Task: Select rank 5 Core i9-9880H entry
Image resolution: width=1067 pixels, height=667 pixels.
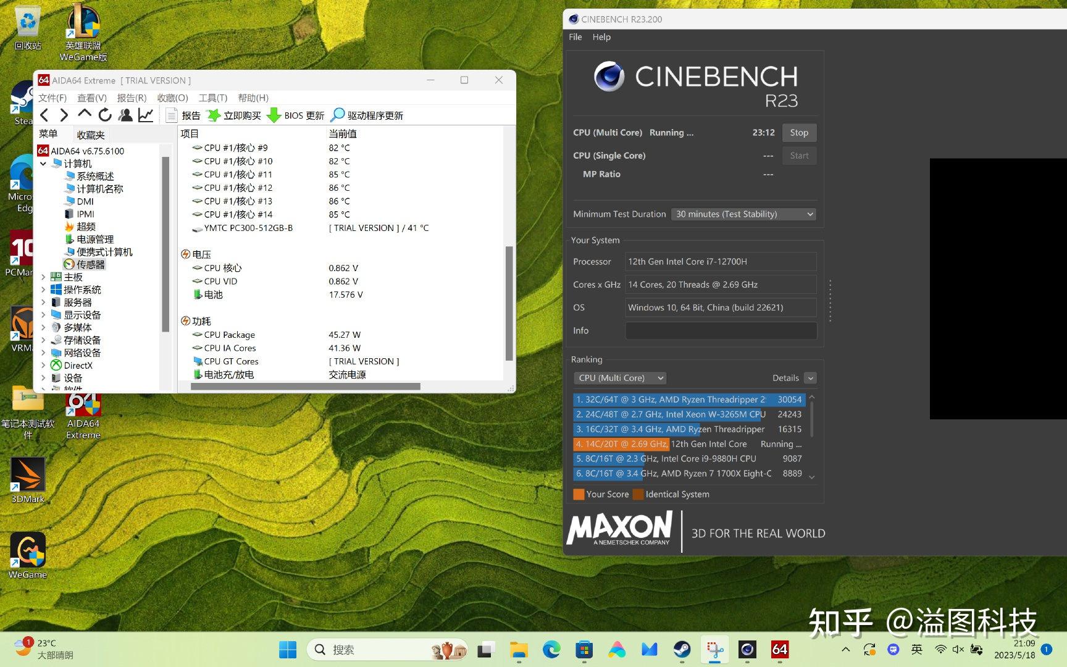Action: [x=689, y=459]
